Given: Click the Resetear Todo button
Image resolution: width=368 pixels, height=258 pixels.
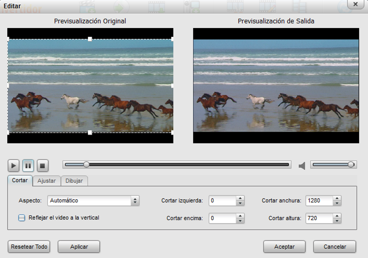Looking at the screenshot, I should pyautogui.click(x=29, y=246).
